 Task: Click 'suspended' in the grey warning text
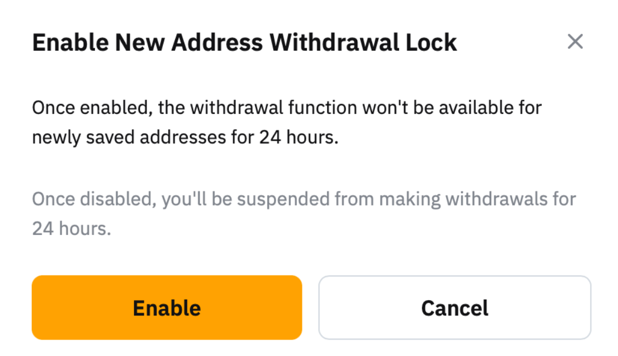(x=285, y=198)
